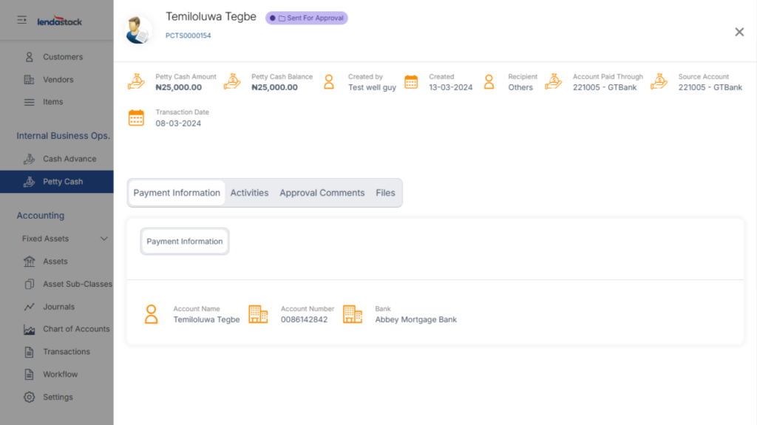Click the Chart of Accounts icon
The width and height of the screenshot is (757, 425).
[30, 330]
